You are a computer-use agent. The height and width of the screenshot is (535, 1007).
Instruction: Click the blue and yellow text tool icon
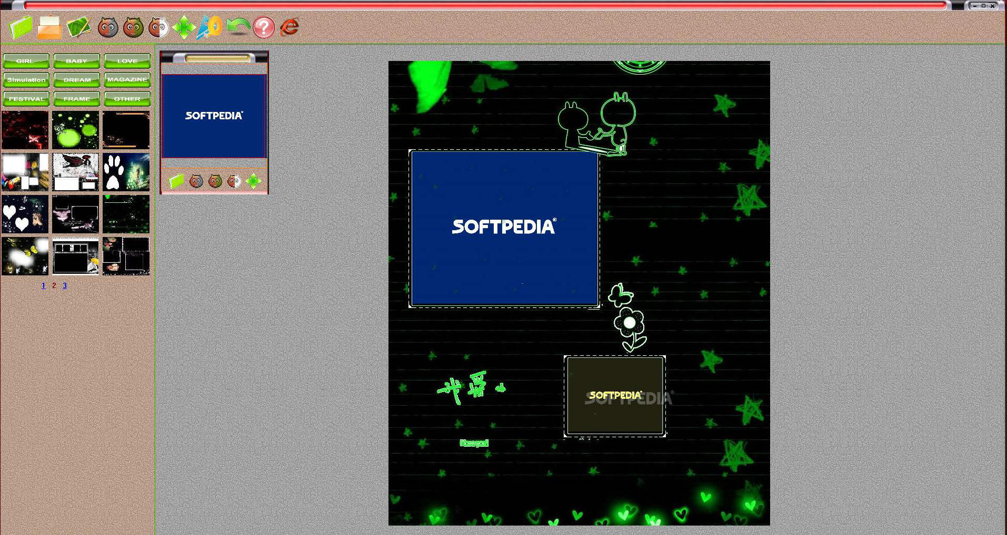click(210, 27)
